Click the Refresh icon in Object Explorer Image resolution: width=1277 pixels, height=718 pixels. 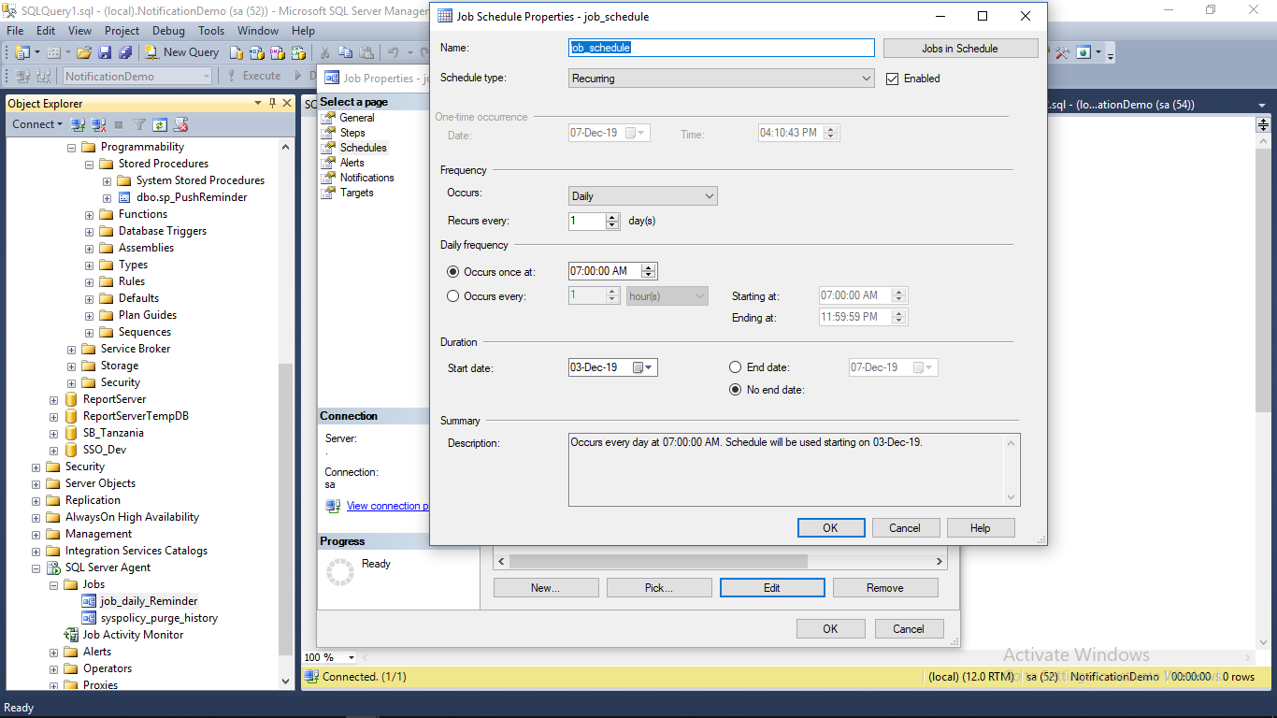click(x=160, y=124)
